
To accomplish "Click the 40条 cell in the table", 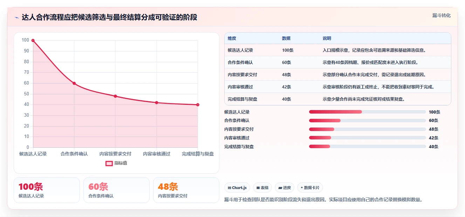I will (x=287, y=99).
